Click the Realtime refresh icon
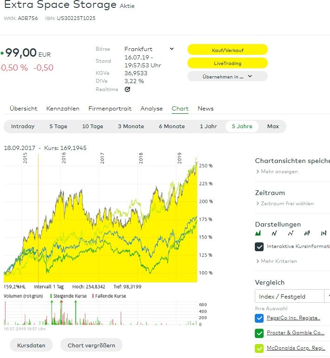Viewport: 330px width, 358px height. click(128, 90)
